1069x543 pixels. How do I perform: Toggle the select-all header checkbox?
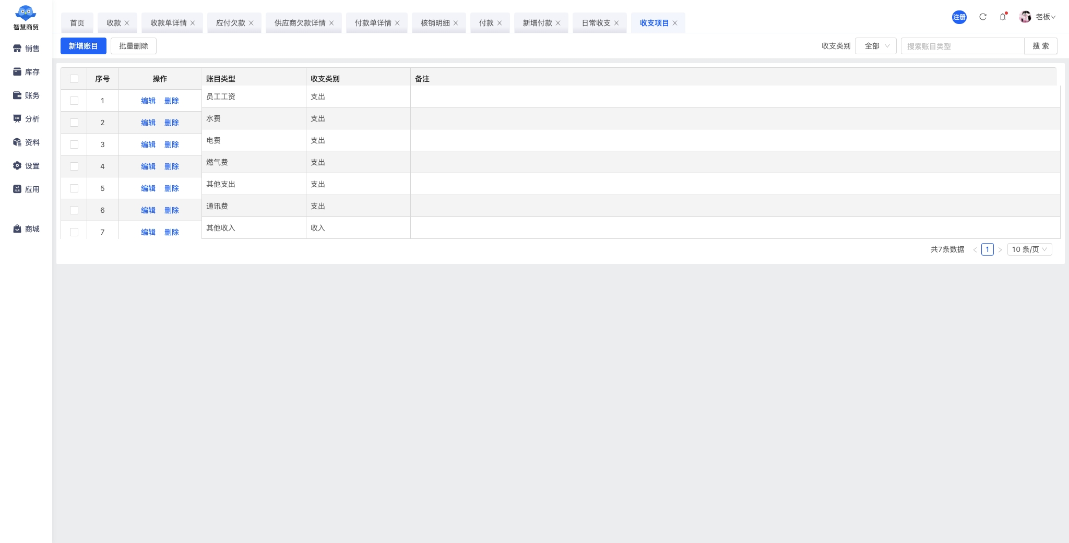[74, 79]
